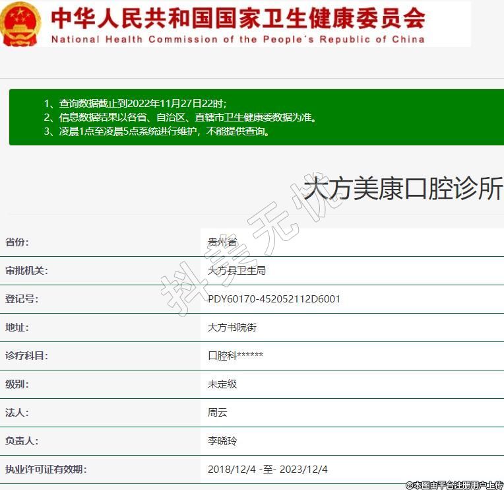Click the green notice banner's first line
504x490 pixels.
135,104
